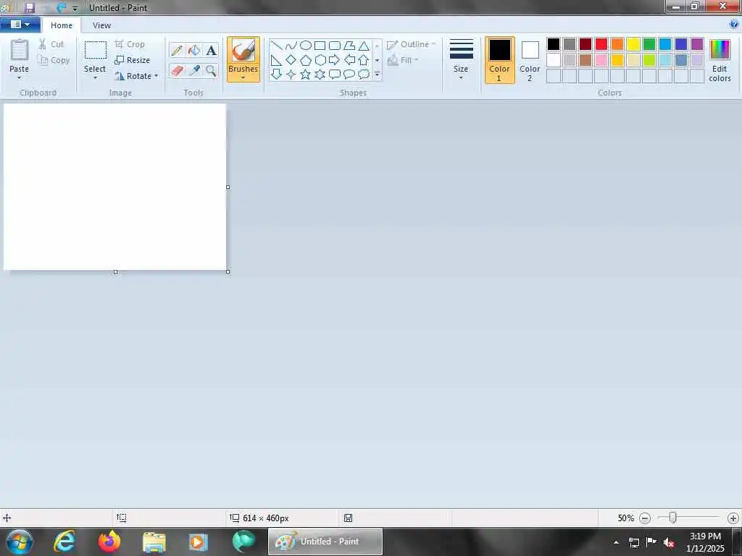Expand the Select dropdown arrow
Viewport: 742px width, 556px height.
tap(95, 78)
